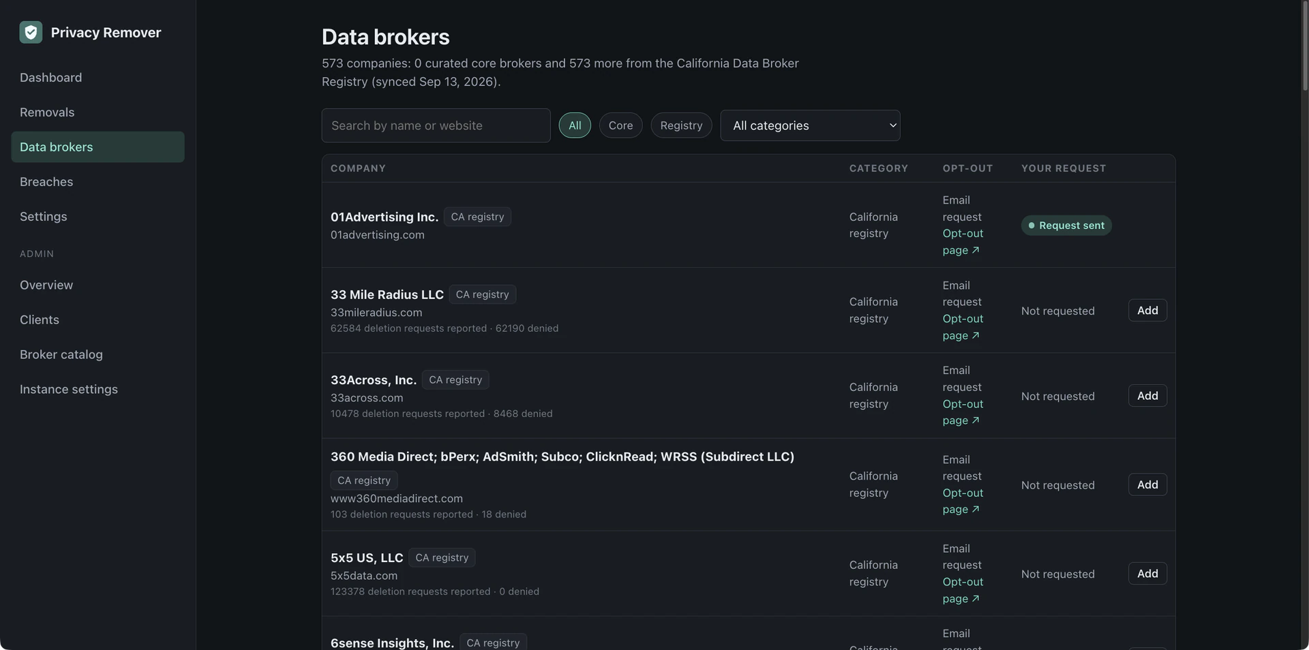Click the 33across.com website text

coord(367,398)
